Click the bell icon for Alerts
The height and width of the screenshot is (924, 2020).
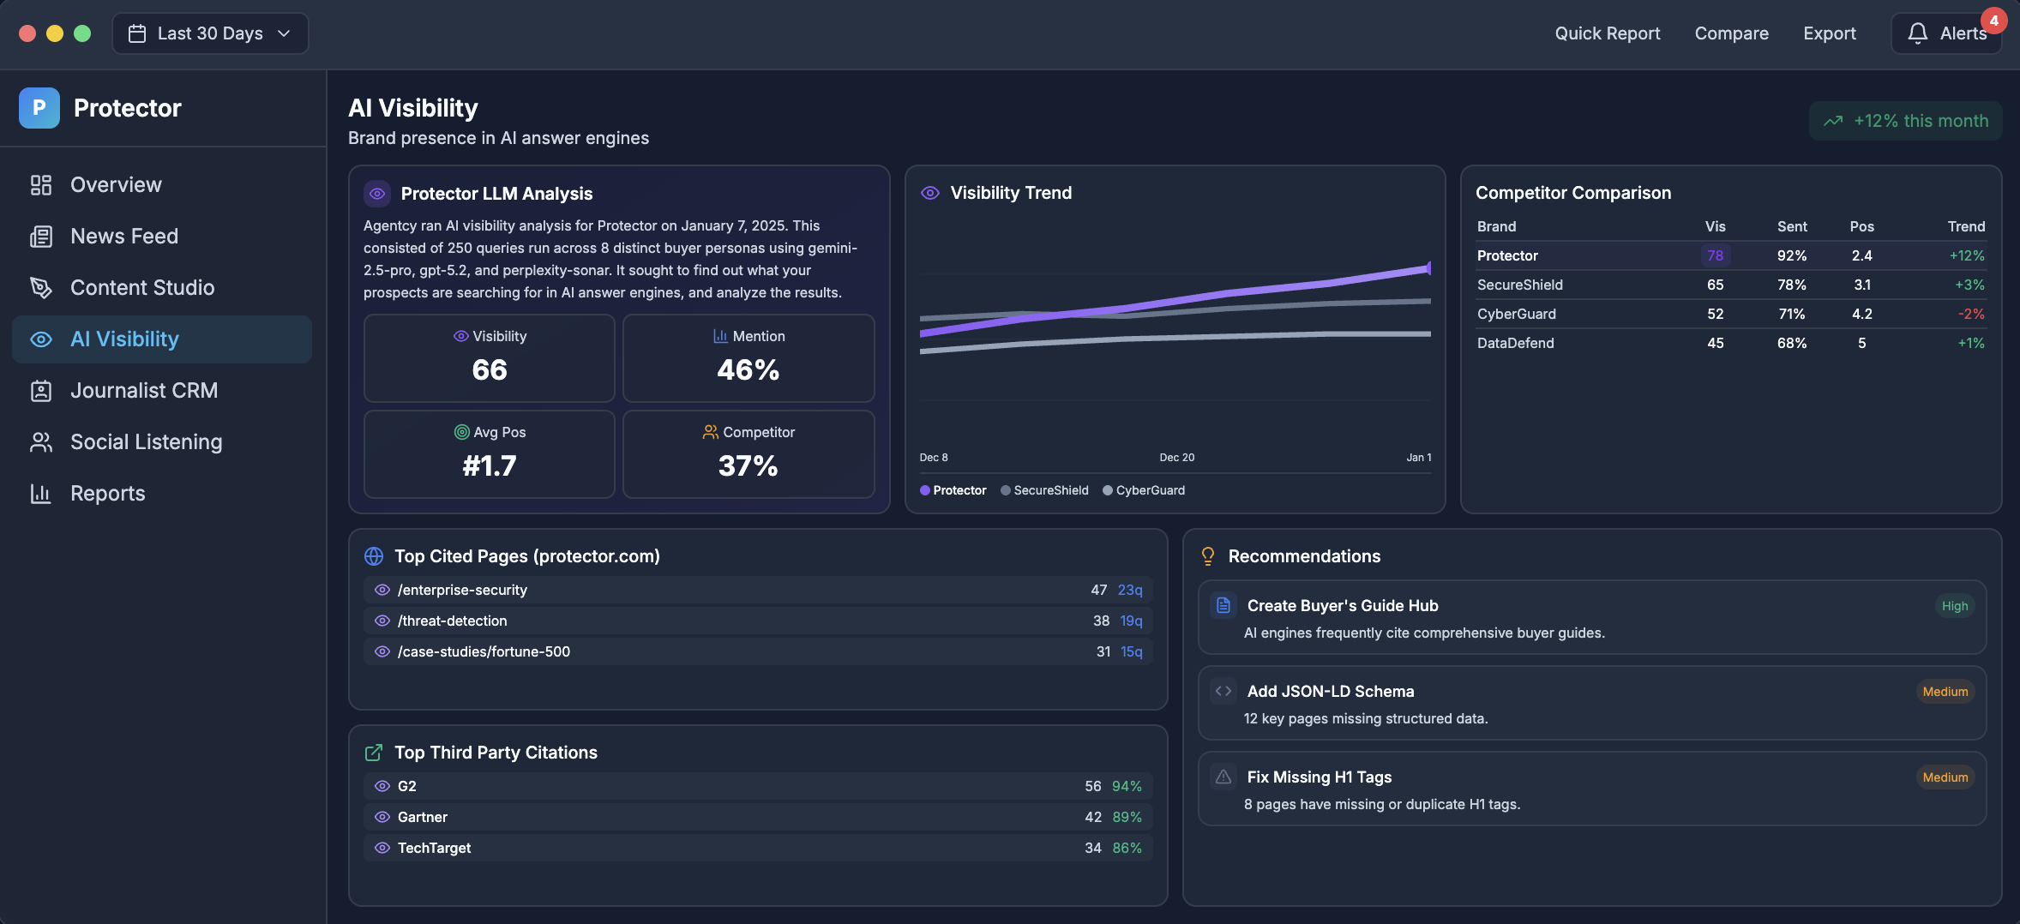tap(1918, 33)
